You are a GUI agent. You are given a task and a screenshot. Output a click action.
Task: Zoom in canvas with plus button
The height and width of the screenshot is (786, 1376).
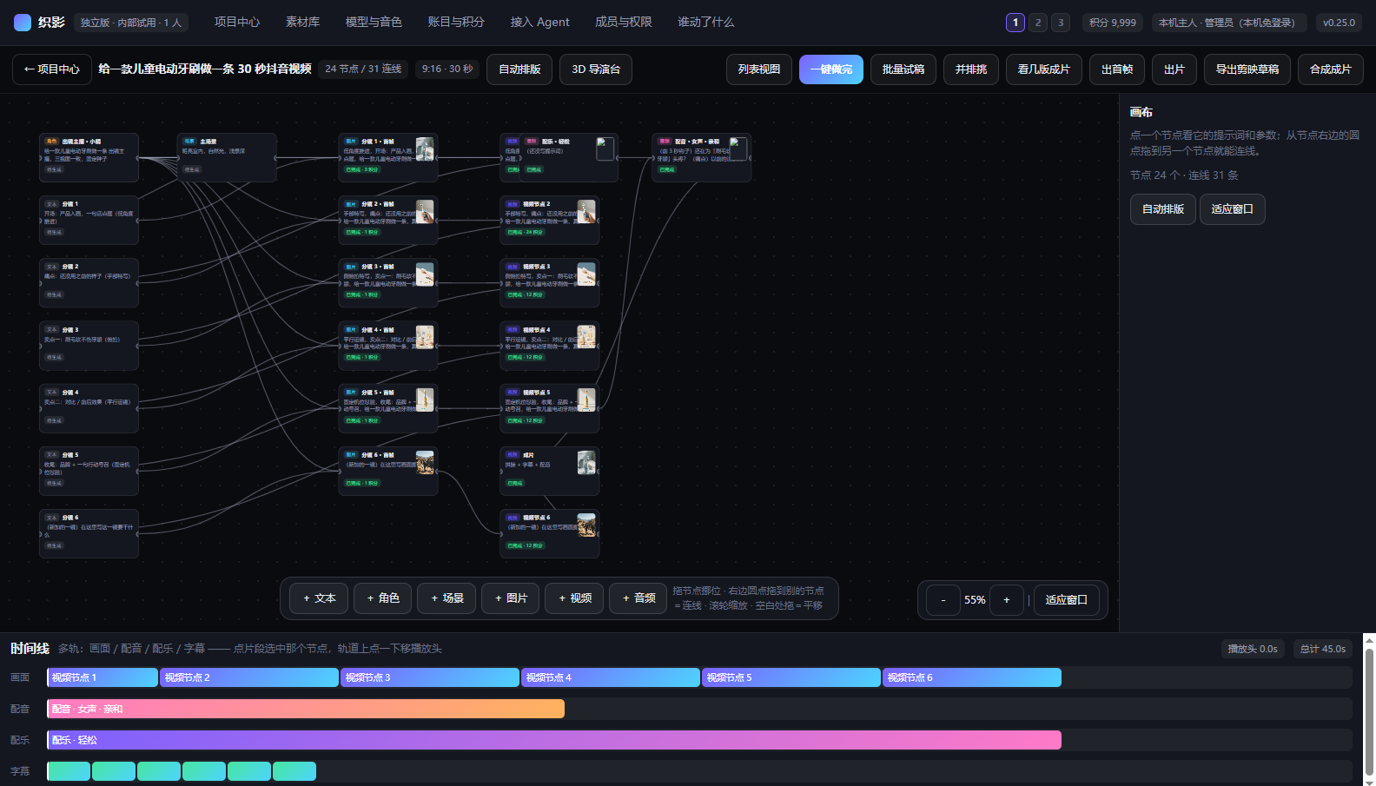1007,600
